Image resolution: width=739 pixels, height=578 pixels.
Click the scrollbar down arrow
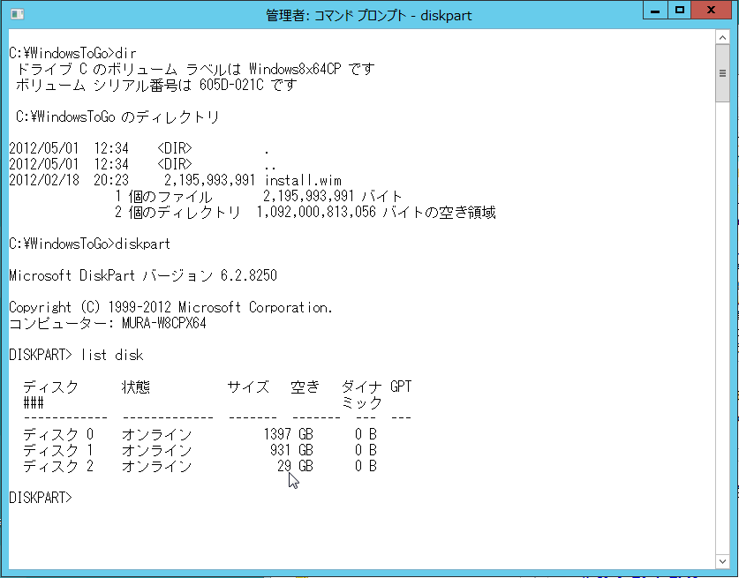click(x=722, y=561)
